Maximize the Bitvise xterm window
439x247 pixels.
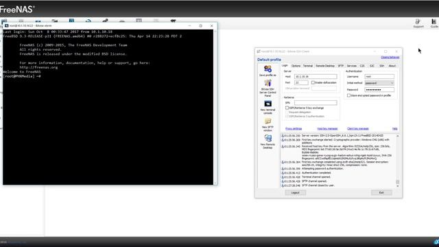200,26
